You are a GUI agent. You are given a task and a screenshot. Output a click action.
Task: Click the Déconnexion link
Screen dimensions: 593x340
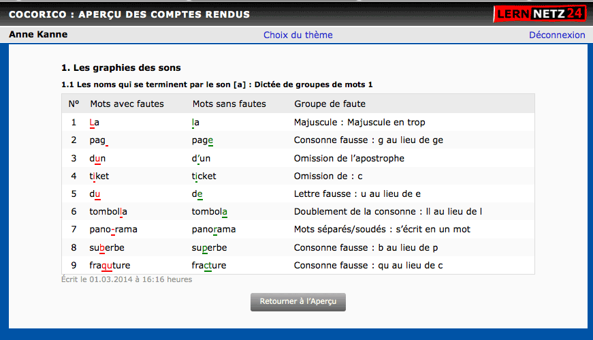click(556, 35)
